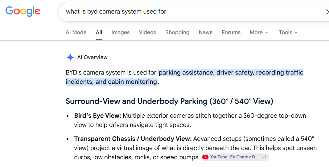Open the Images tab
Viewport: 329px width, 167px height.
121,32
